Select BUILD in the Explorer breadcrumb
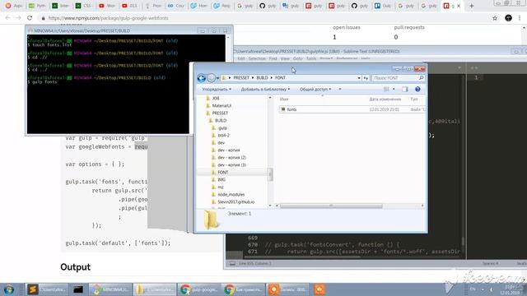 tap(262, 78)
